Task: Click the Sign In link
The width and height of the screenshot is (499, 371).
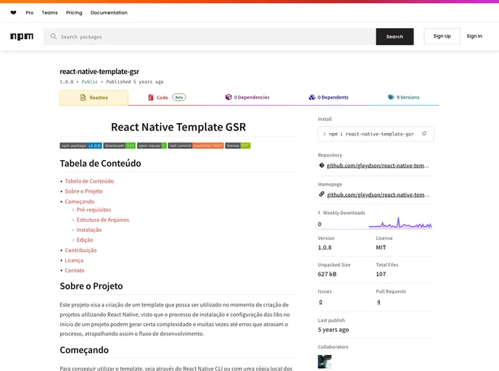Action: pyautogui.click(x=474, y=36)
